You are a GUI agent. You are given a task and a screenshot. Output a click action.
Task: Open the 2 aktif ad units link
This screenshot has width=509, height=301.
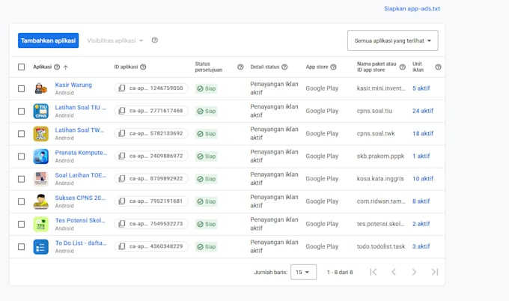[x=421, y=224]
